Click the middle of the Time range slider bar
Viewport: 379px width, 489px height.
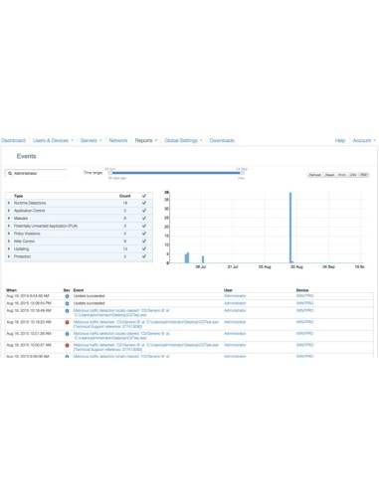(x=176, y=173)
